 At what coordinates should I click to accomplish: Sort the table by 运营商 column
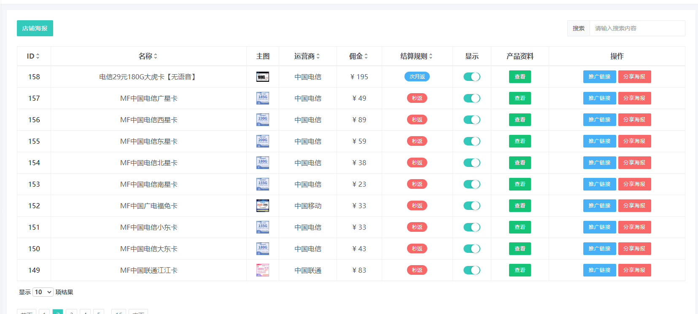[x=307, y=56]
